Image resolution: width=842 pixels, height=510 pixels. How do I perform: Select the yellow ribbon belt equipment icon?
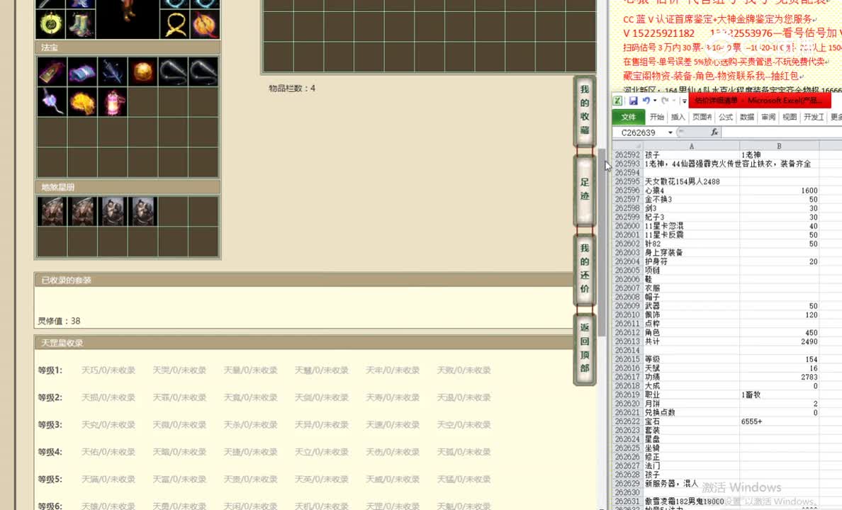[175, 24]
